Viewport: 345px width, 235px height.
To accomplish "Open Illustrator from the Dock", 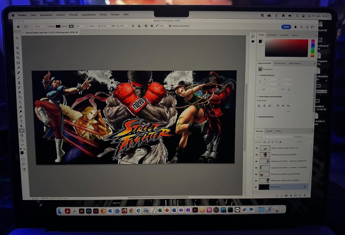I will [x=82, y=211].
